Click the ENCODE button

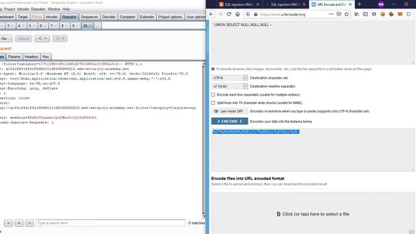pyautogui.click(x=229, y=122)
